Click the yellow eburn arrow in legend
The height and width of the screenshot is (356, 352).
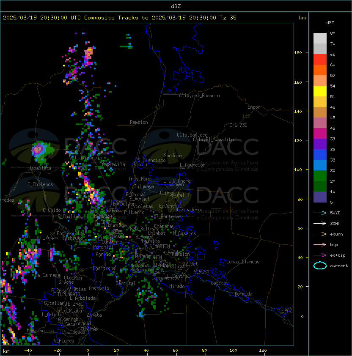tap(320, 234)
